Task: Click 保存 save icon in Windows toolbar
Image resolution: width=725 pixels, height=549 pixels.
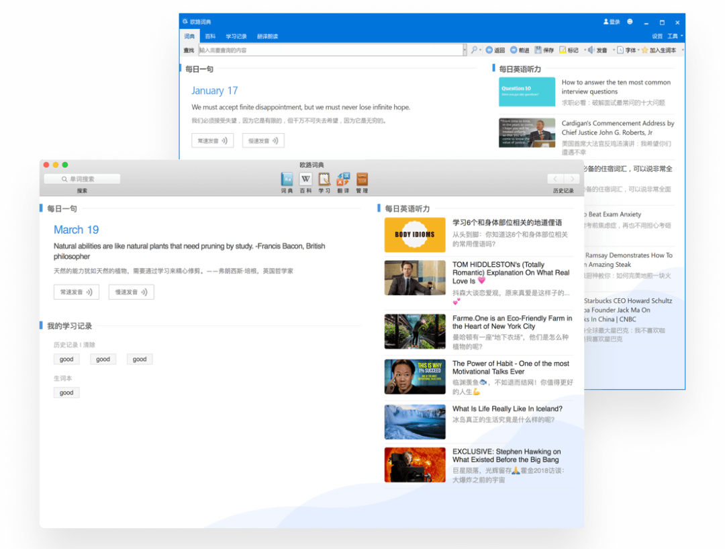Action: 538,50
